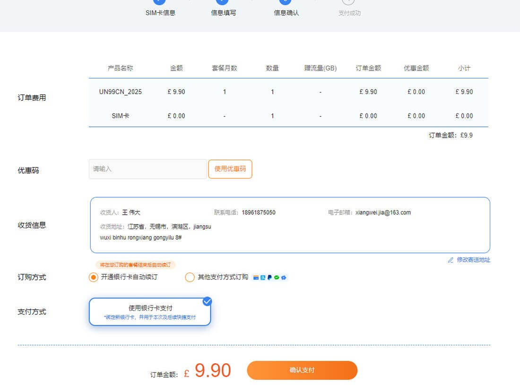Choose the 使用银行卡支付 payment card
This screenshot has height=385, width=520.
[150, 312]
